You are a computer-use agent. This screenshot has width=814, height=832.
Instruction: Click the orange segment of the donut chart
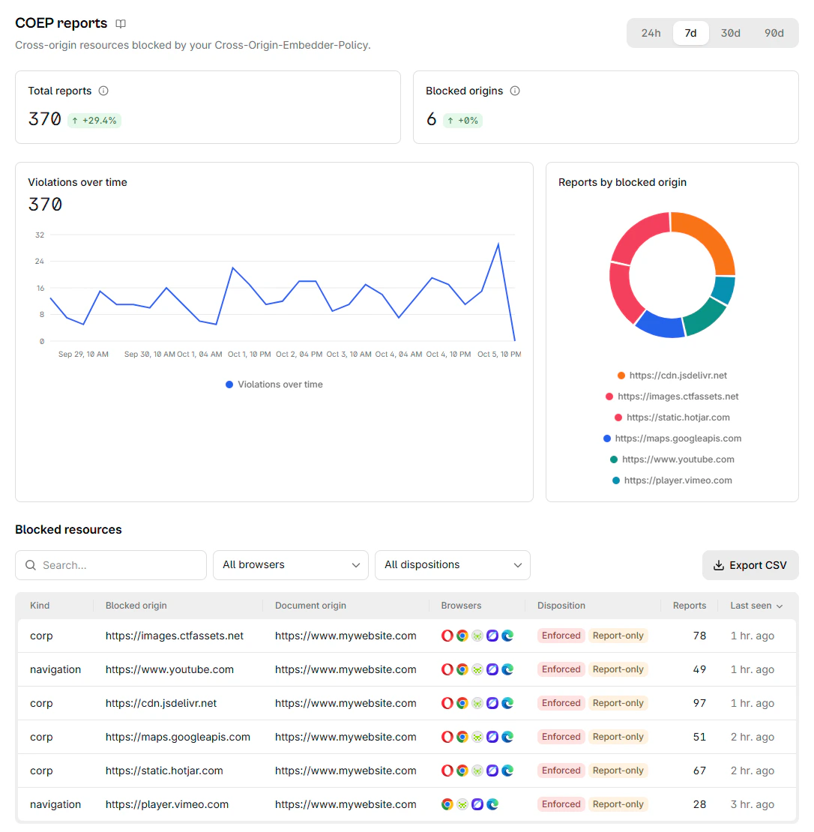[x=710, y=238]
